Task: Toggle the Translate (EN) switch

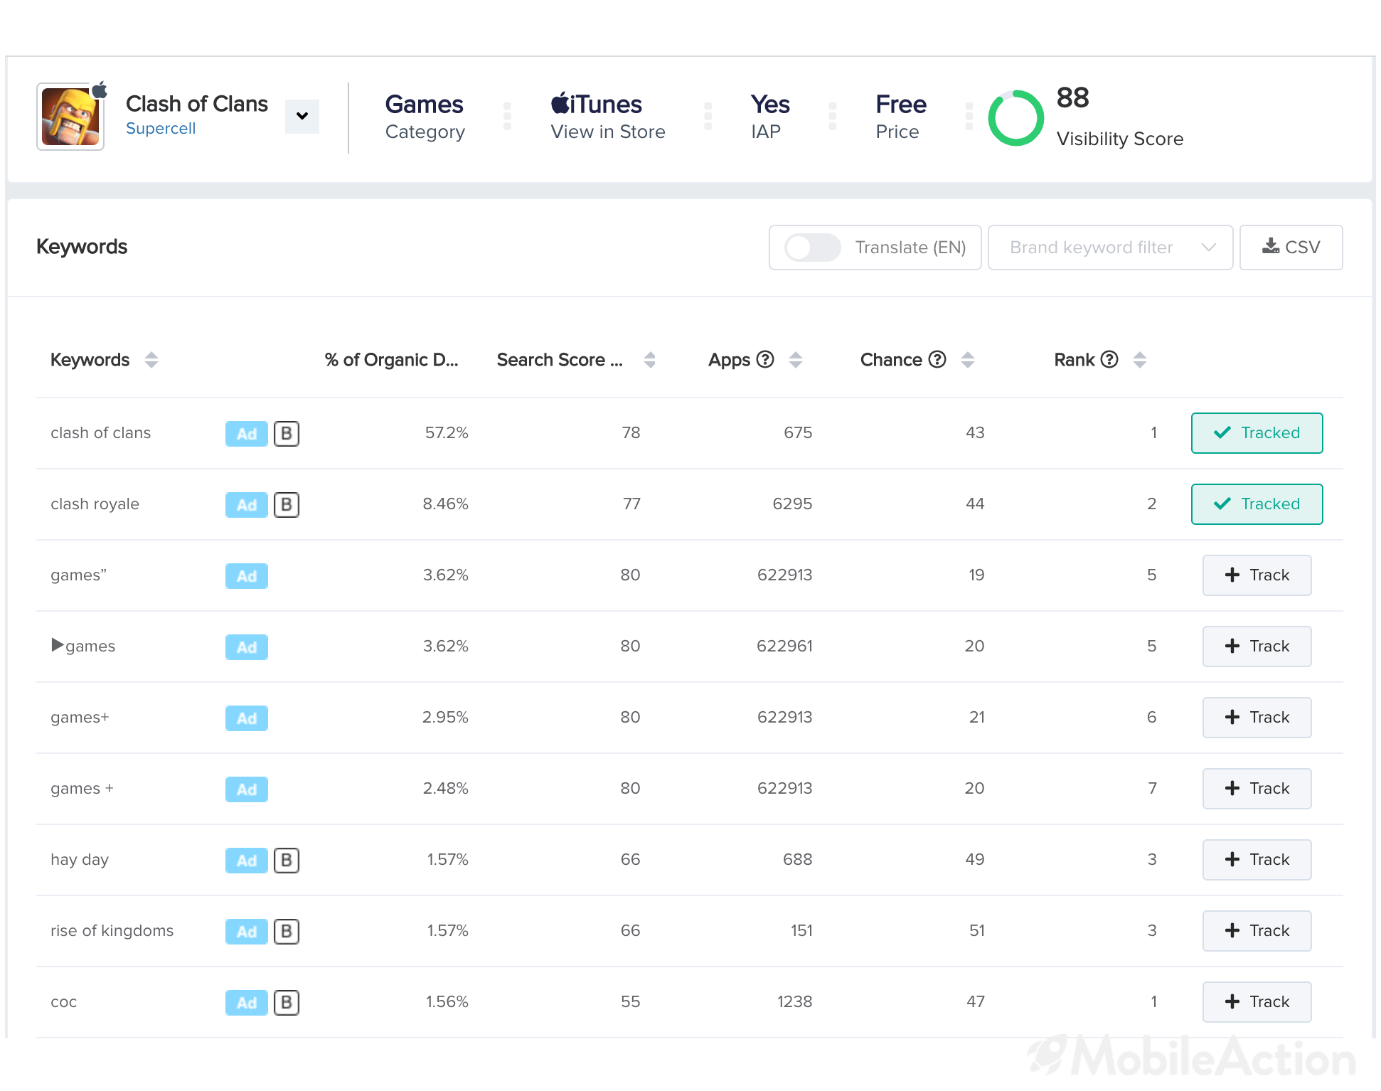Action: (813, 248)
